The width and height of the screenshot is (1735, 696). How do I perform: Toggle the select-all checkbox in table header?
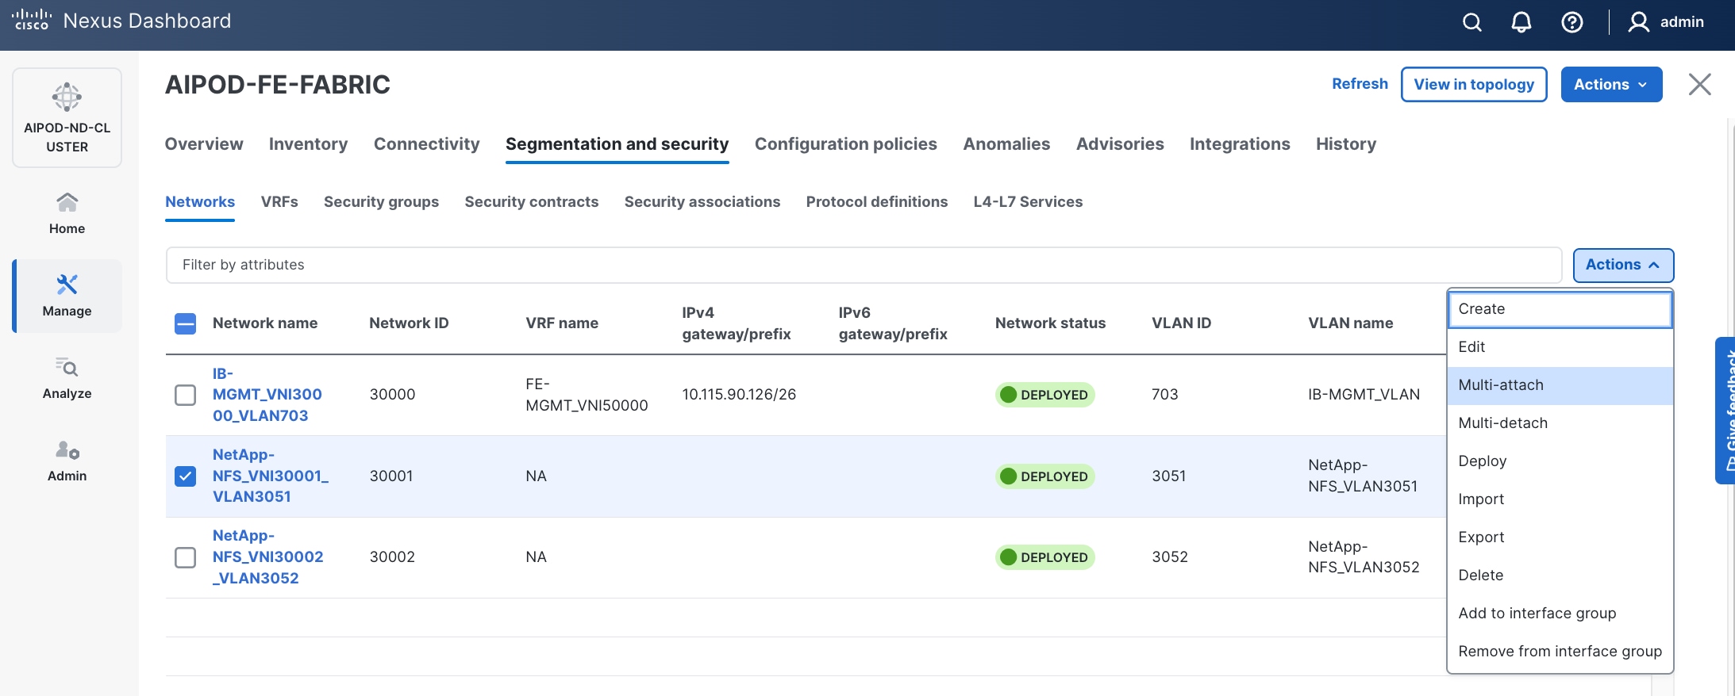(x=185, y=323)
